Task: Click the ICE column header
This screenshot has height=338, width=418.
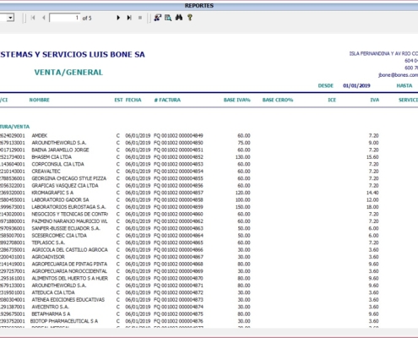Action: [x=332, y=100]
